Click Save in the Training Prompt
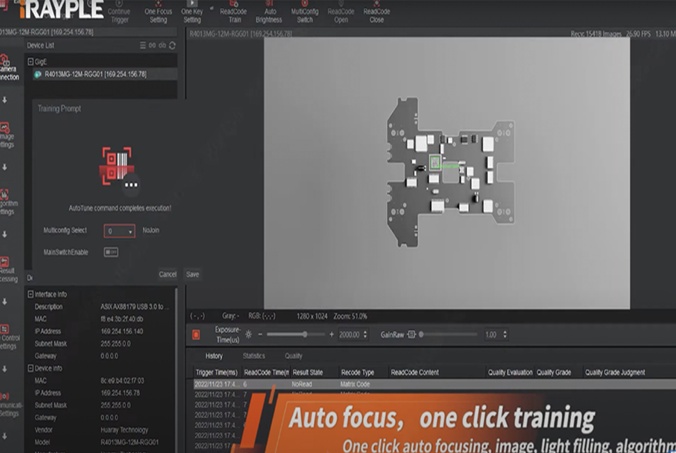Screen dimensions: 676x453 [193, 275]
